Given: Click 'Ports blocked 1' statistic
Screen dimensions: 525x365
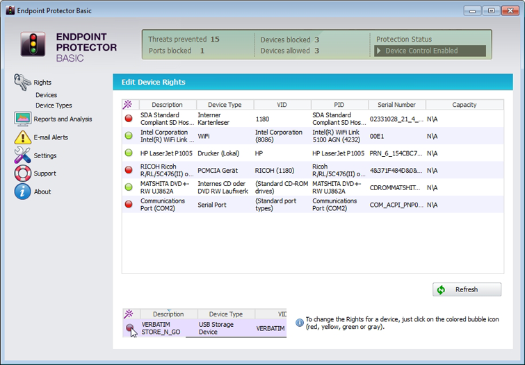Looking at the screenshot, I should click(x=177, y=51).
